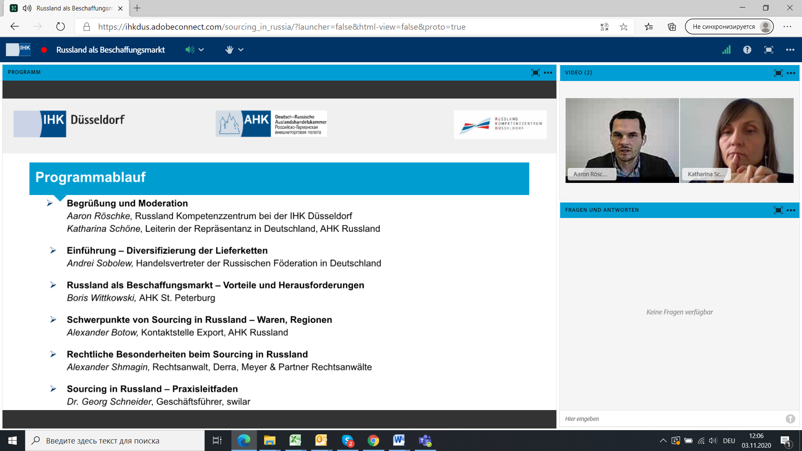Image resolution: width=802 pixels, height=451 pixels.
Task: Send question with the arrow button
Action: pyautogui.click(x=790, y=419)
